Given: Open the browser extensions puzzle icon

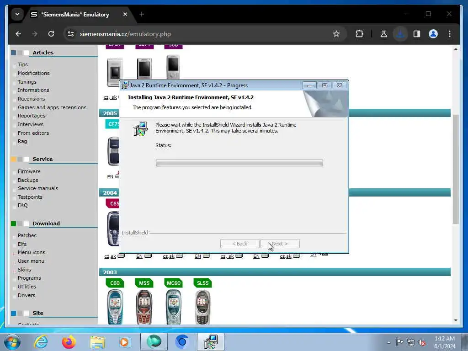Looking at the screenshot, I should pyautogui.click(x=359, y=34).
